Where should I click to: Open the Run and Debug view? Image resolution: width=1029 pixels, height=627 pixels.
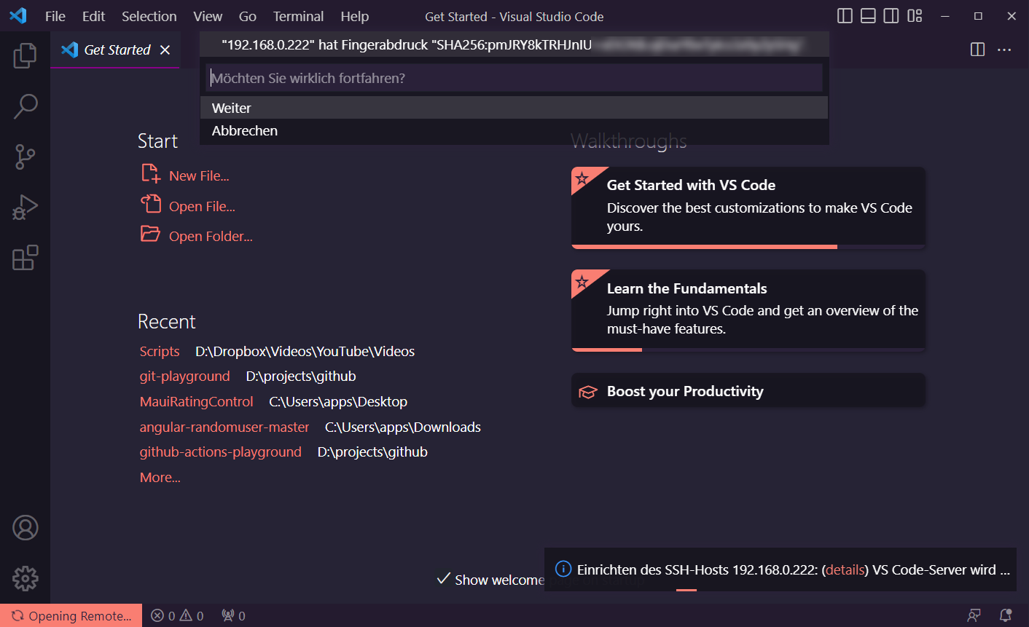(25, 208)
